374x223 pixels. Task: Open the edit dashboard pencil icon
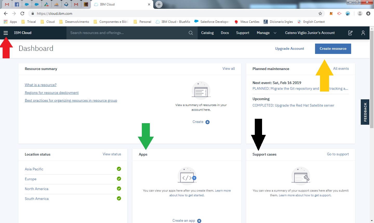click(350, 33)
